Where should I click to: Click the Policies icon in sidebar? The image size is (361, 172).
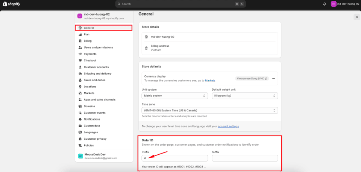tap(80, 146)
